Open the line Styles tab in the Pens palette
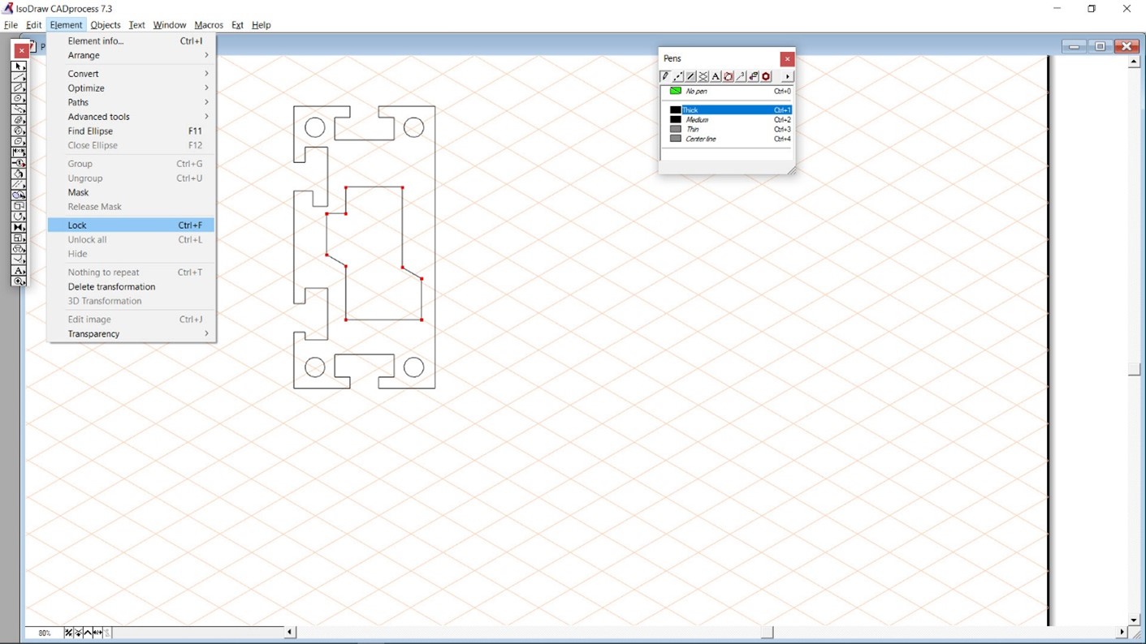1146x644 pixels. coord(678,76)
